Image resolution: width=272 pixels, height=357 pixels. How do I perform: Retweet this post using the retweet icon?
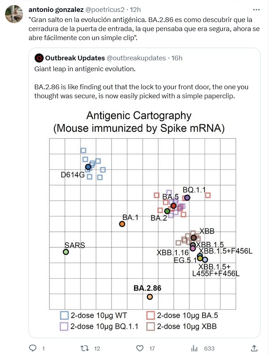84,348
